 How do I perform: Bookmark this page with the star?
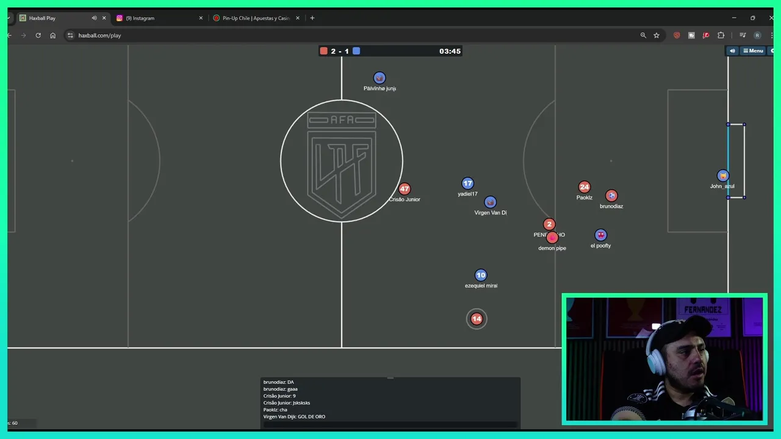point(657,35)
